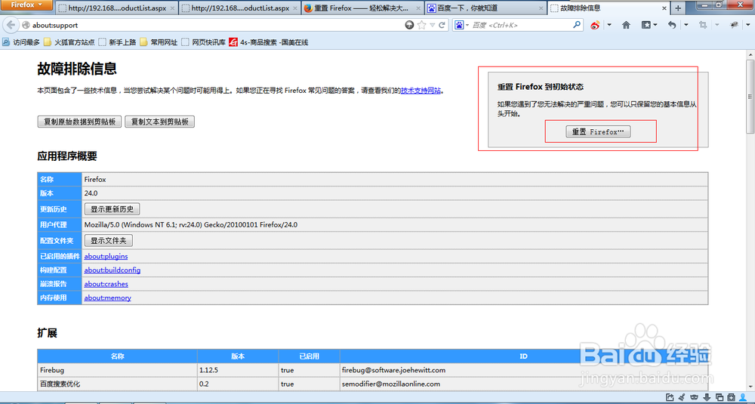Viewport: 755px width, 404px height.
Task: Open the 网页快讯库 bookmark
Action: [x=204, y=42]
